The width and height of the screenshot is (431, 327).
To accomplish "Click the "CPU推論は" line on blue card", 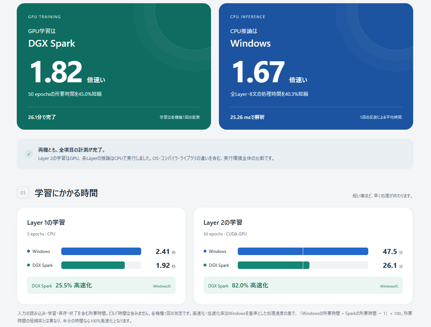I will click(x=244, y=31).
